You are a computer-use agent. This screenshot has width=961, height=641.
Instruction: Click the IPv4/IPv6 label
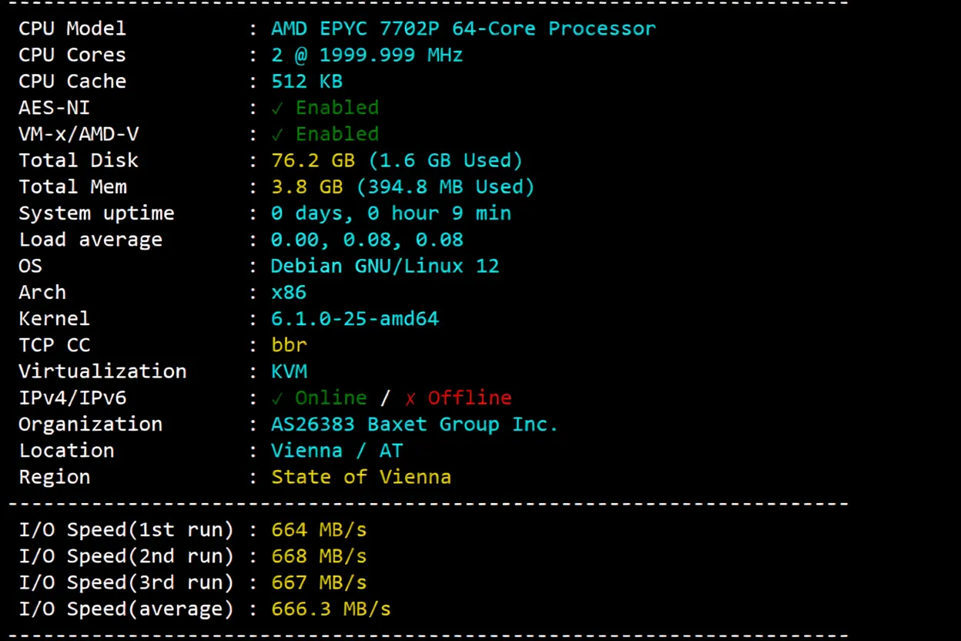pyautogui.click(x=72, y=398)
